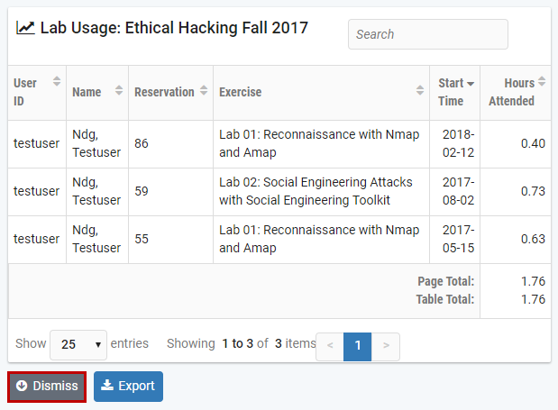The image size is (558, 410).
Task: Click the User ID column sort icon
Action: (57, 81)
